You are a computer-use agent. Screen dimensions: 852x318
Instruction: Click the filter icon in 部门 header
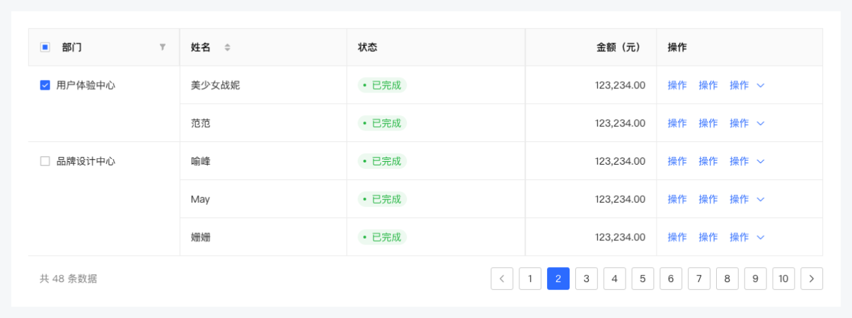(x=163, y=47)
